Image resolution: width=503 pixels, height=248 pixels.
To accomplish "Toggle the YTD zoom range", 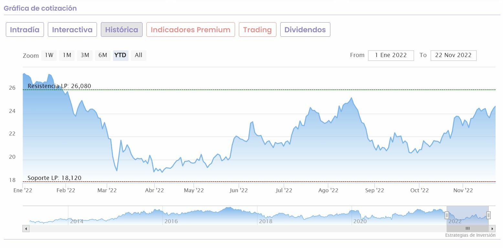I will coord(120,55).
